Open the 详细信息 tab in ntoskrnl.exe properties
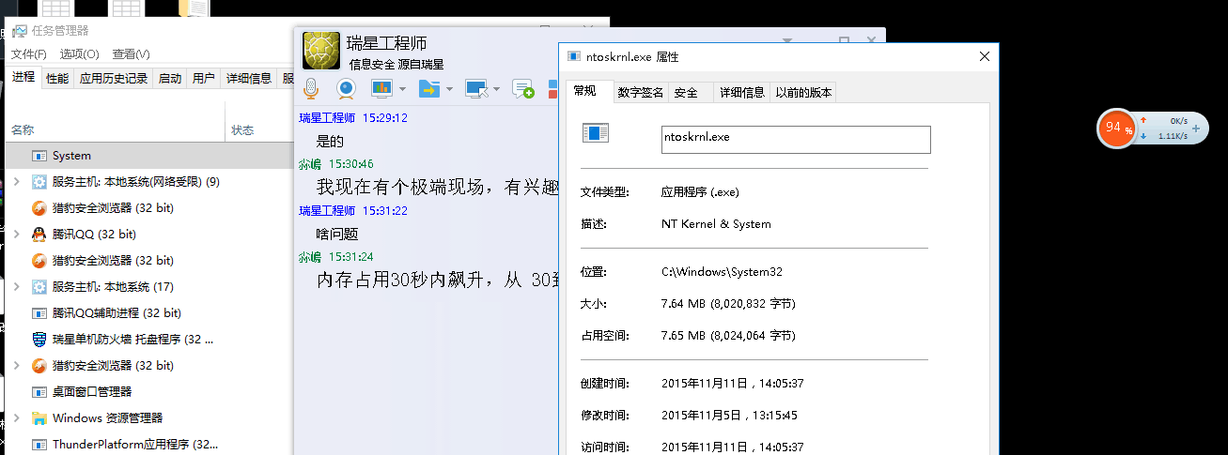Viewport: 1228px width, 455px height. click(742, 92)
